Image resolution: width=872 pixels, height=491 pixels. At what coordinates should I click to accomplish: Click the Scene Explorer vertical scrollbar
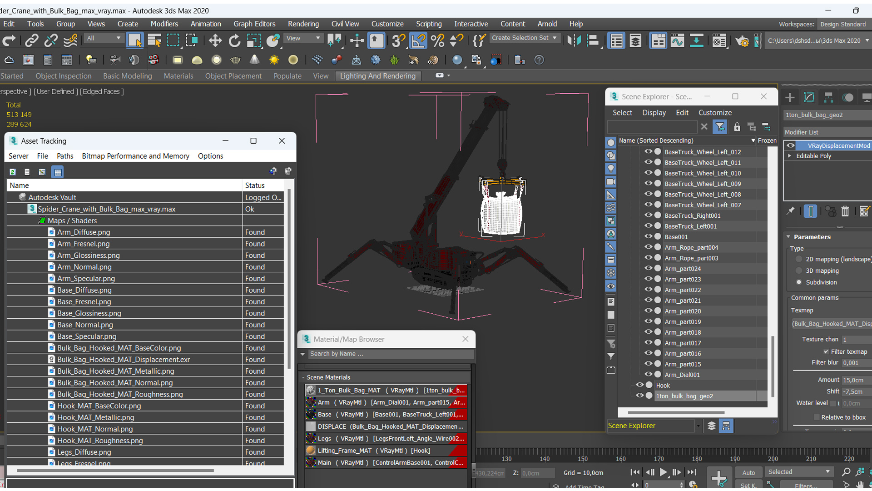[772, 366]
